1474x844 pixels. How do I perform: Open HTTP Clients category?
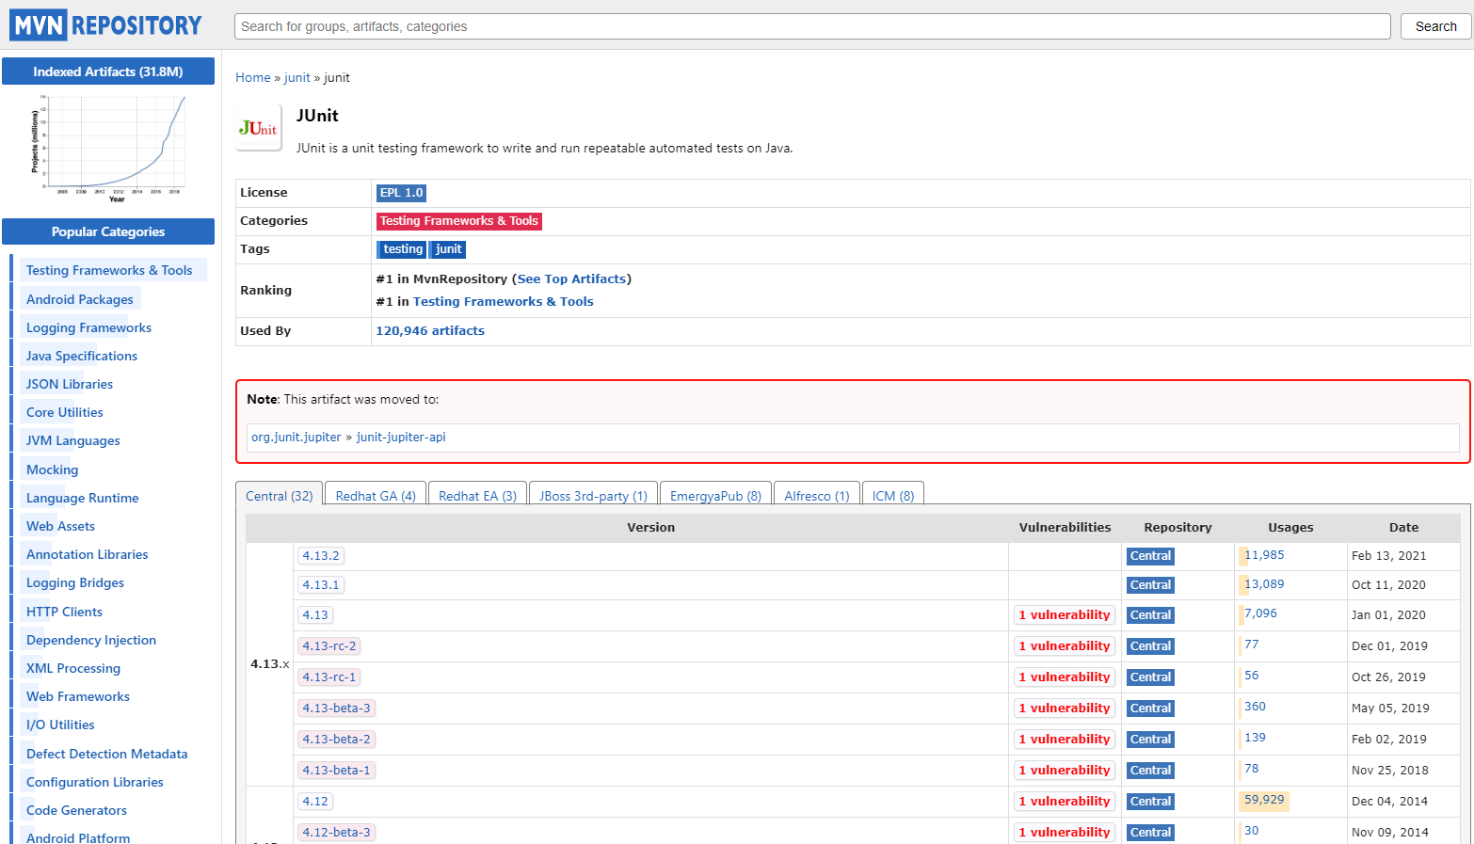coord(64,612)
